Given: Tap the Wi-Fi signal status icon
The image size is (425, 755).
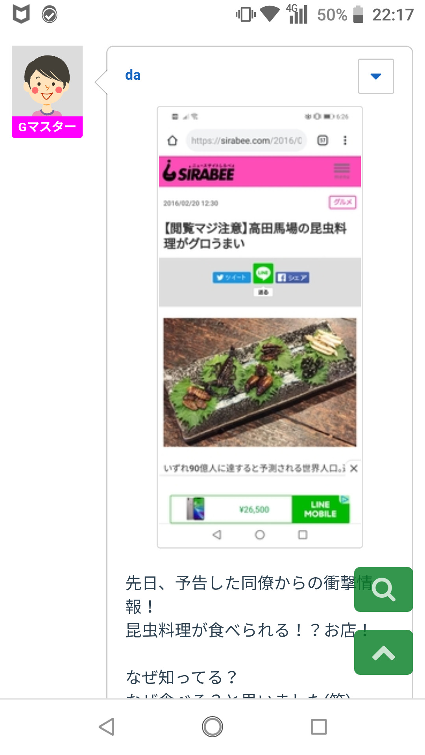Looking at the screenshot, I should pos(270,15).
